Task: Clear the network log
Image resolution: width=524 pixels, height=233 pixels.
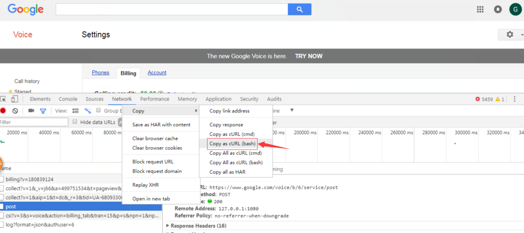Action: [x=15, y=111]
